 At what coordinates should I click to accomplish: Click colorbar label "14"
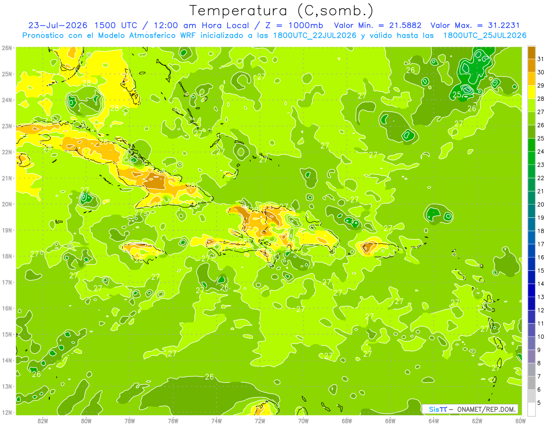541,284
